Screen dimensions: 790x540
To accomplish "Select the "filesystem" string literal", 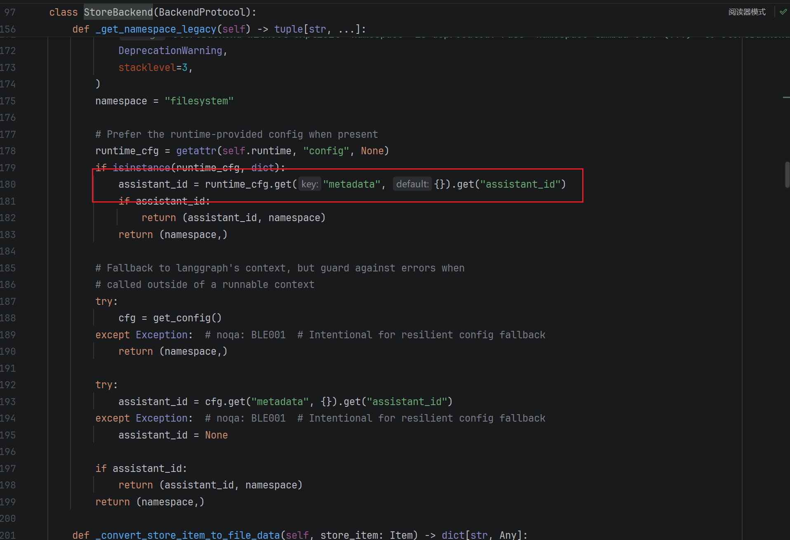I will point(199,101).
